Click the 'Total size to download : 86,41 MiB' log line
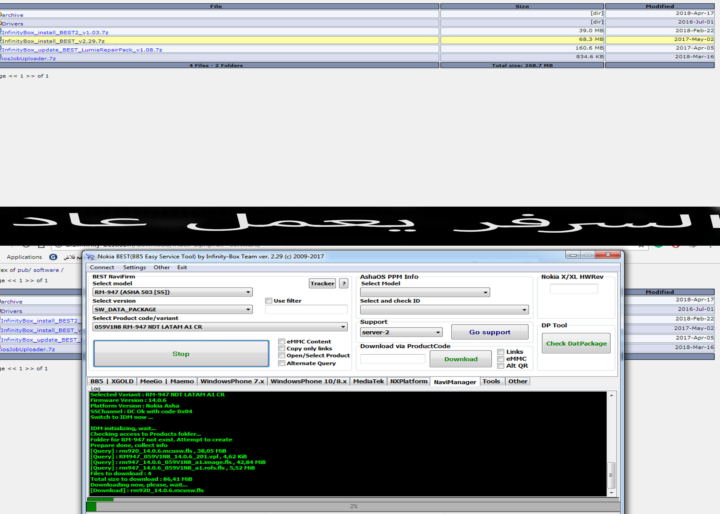 (141, 479)
